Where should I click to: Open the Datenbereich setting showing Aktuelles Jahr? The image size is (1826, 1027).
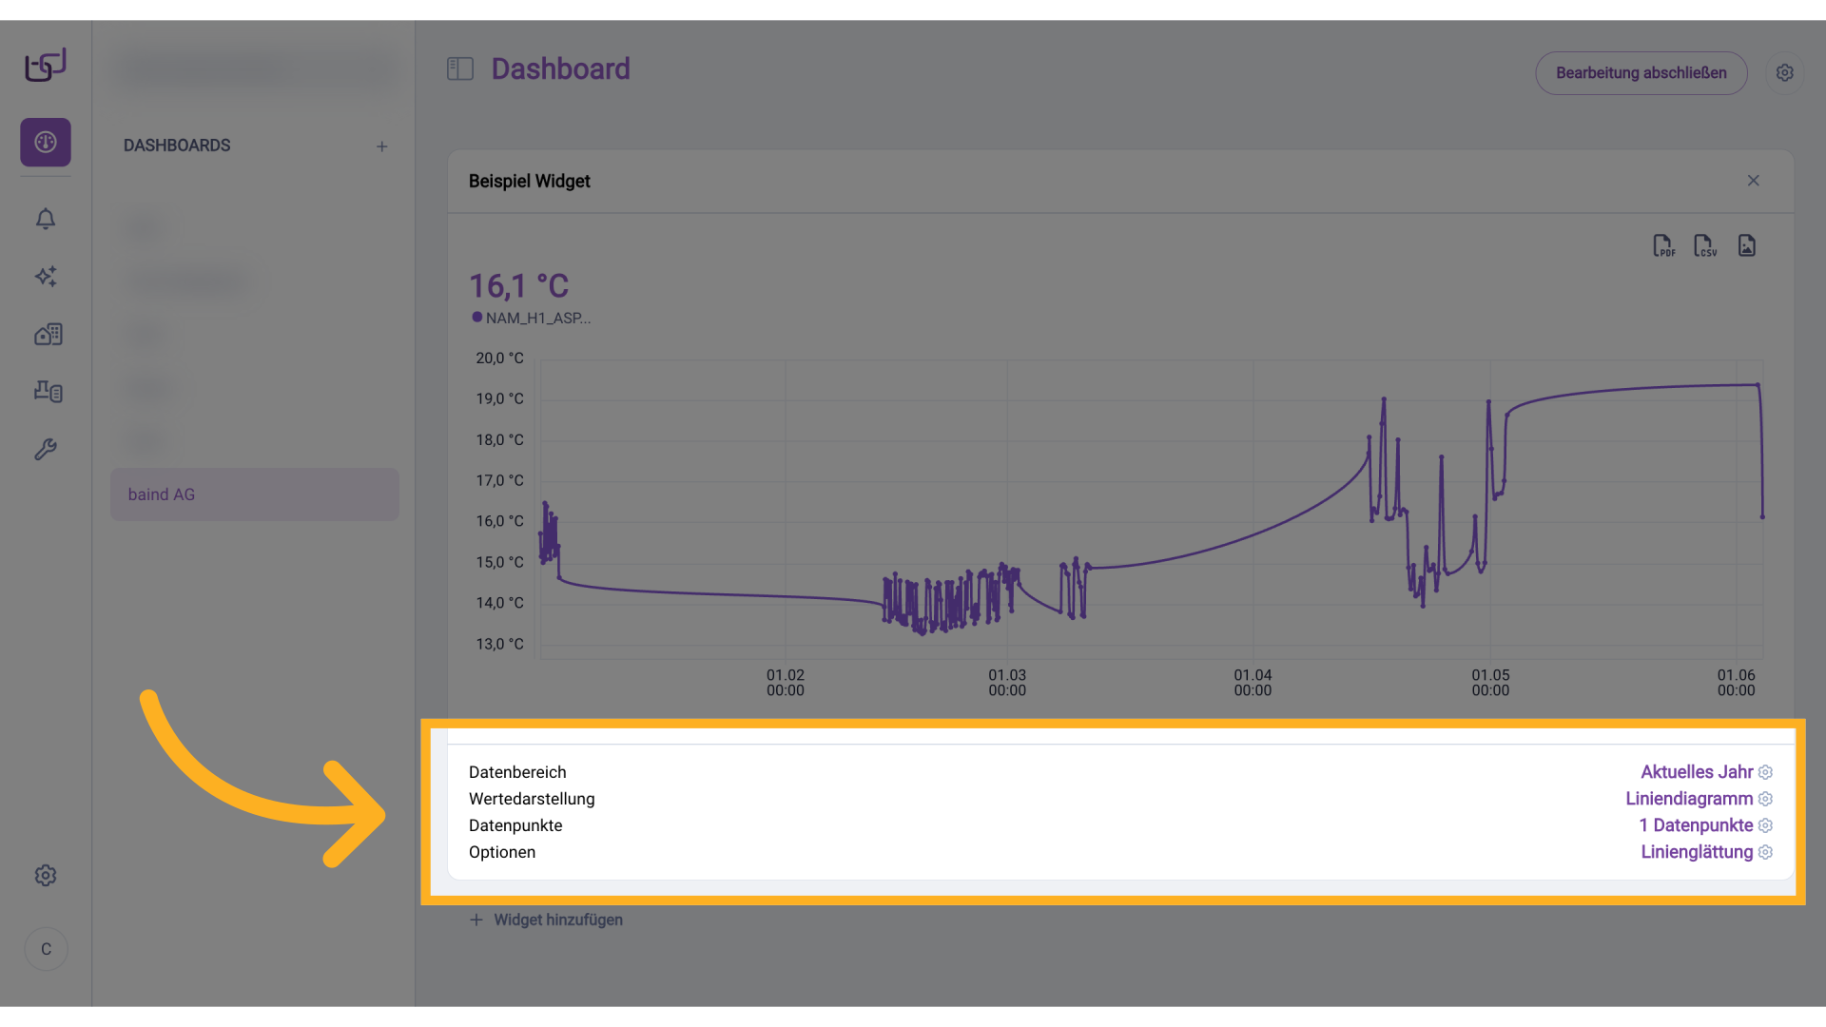tap(1697, 772)
